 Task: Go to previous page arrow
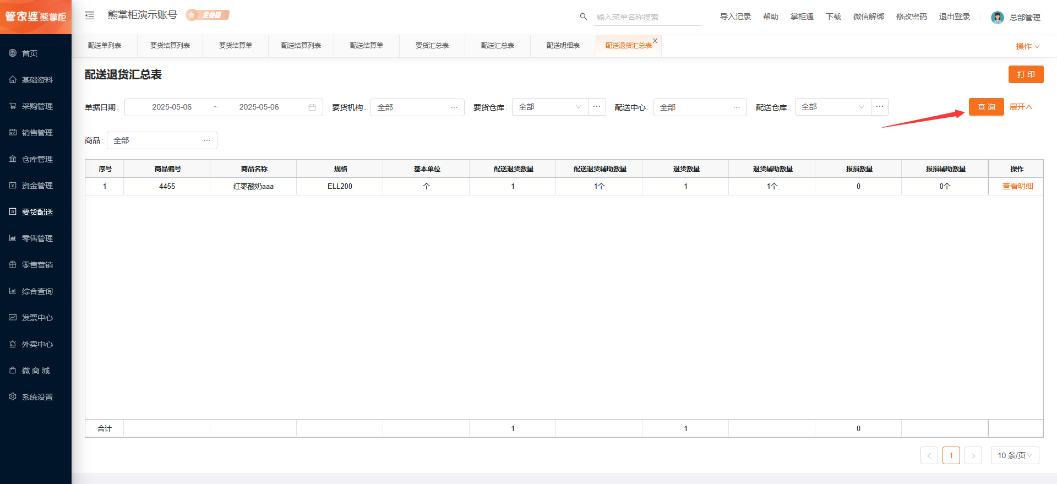(929, 455)
